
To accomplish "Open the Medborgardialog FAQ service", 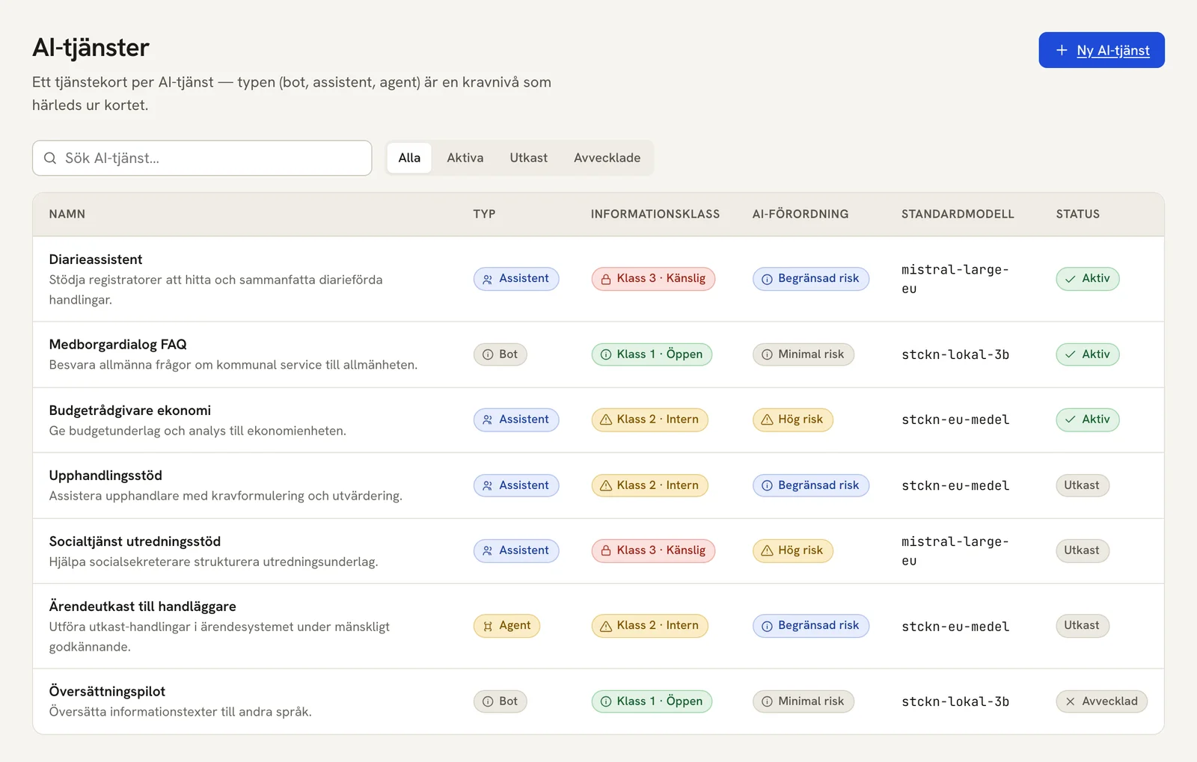I will coord(118,345).
